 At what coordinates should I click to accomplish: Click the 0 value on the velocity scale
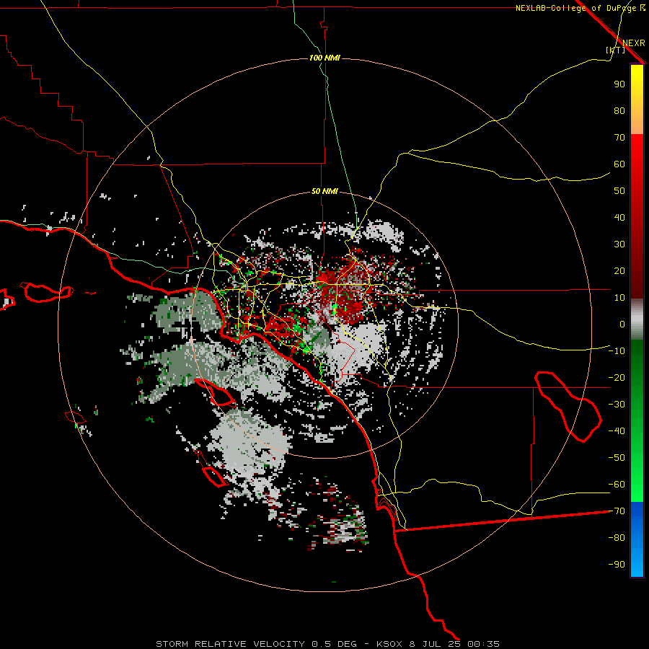622,324
